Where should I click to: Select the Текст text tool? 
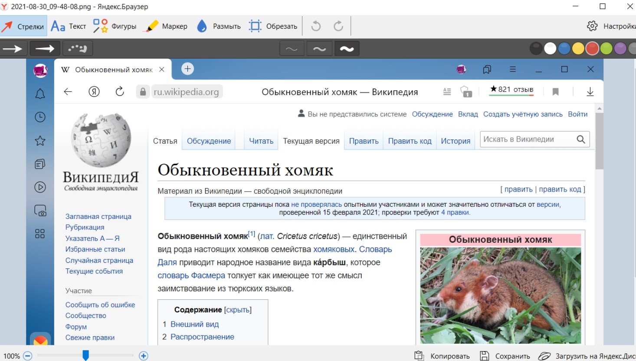pyautogui.click(x=69, y=26)
